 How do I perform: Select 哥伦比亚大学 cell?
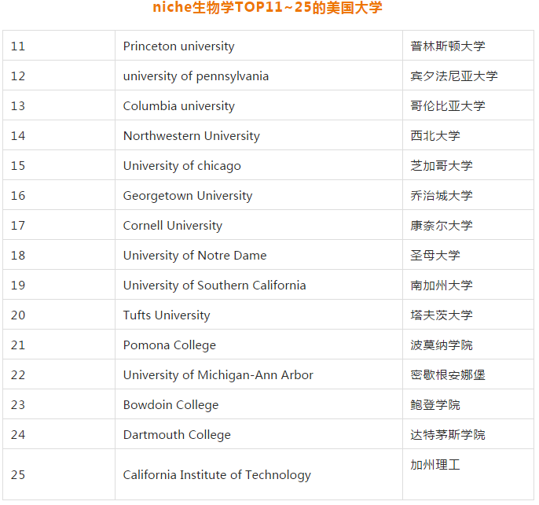point(468,105)
